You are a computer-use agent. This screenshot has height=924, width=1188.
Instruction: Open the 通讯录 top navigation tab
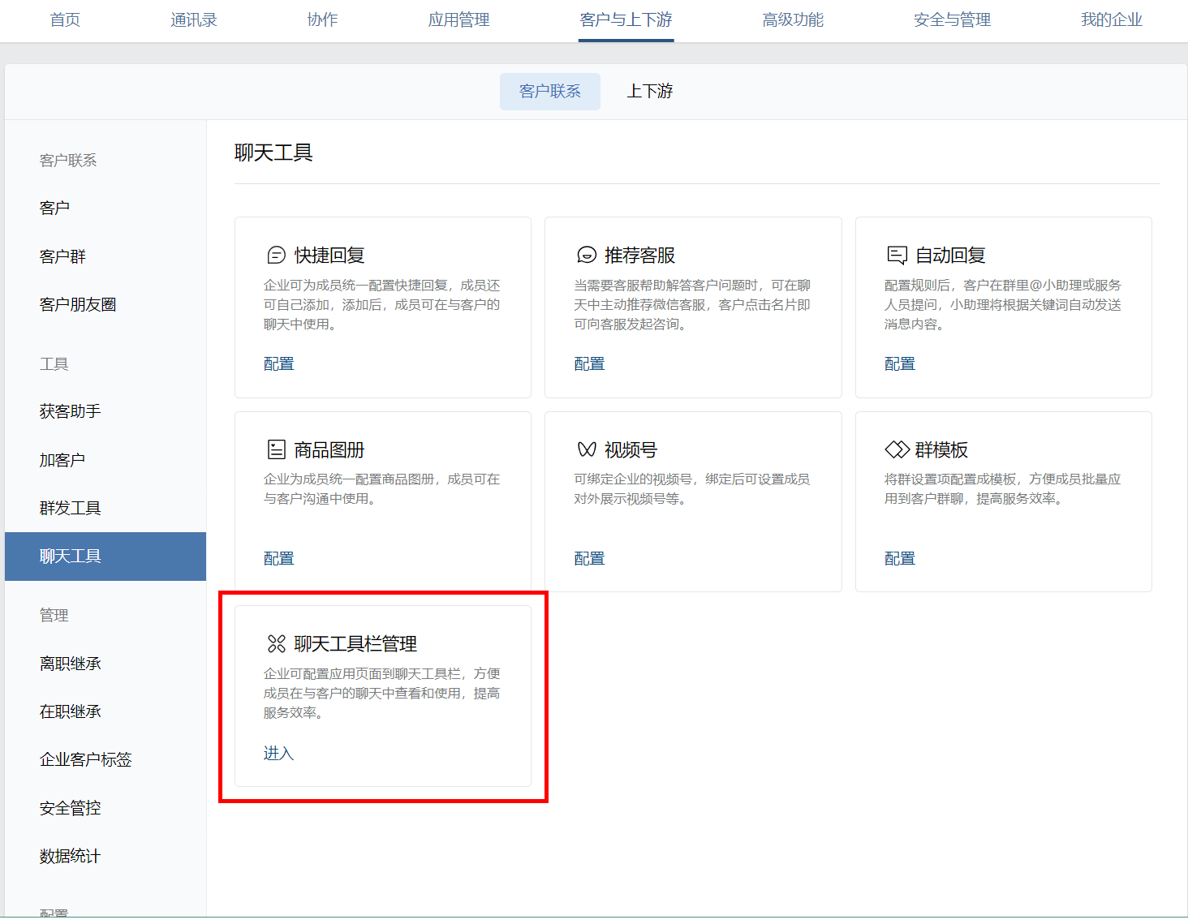click(x=194, y=20)
